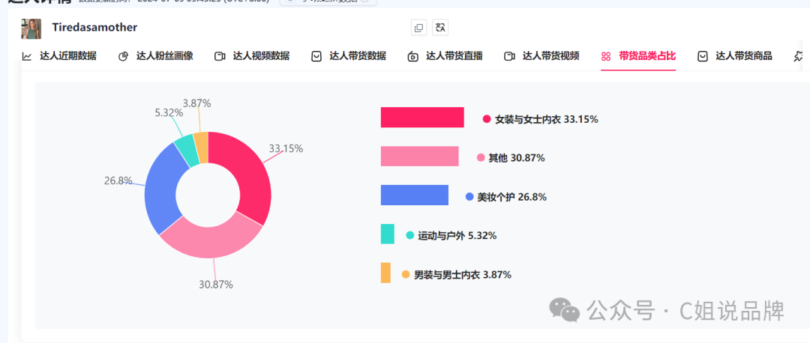Click the grid icon beside 带货品类占比
This screenshot has height=343, width=810.
click(x=607, y=56)
